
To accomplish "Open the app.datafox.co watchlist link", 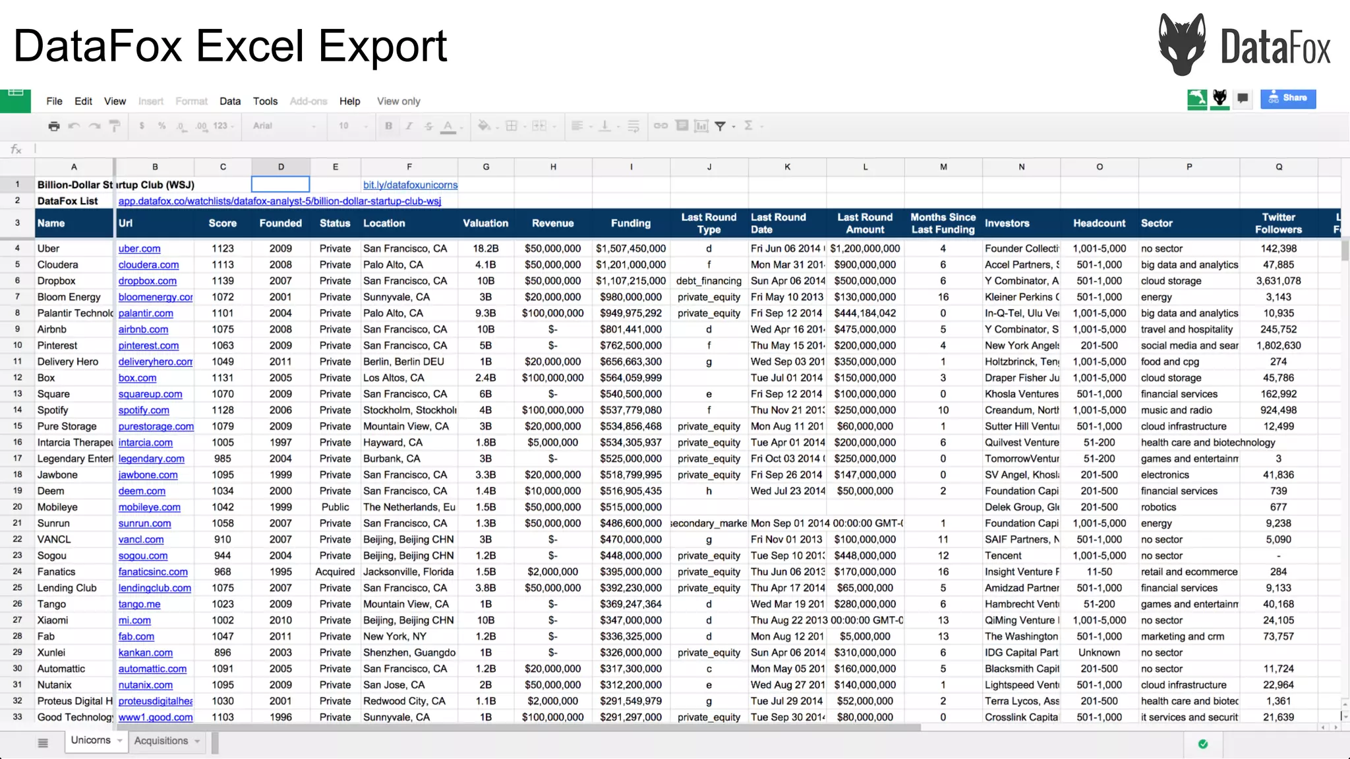I will tap(279, 201).
